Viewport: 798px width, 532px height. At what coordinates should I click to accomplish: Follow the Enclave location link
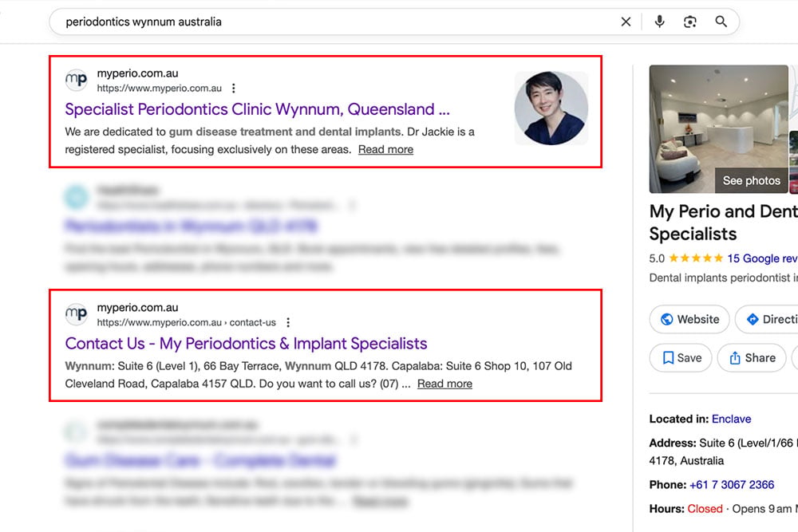(731, 419)
